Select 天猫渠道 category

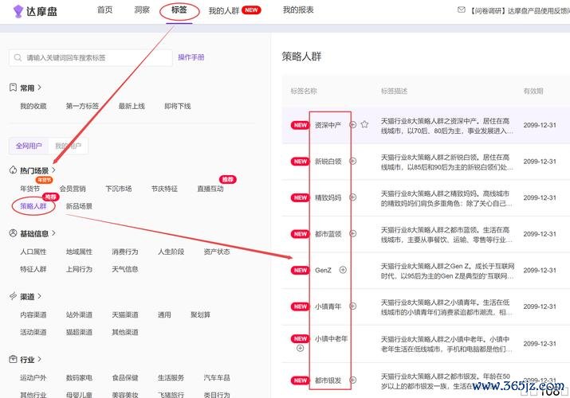pyautogui.click(x=125, y=314)
